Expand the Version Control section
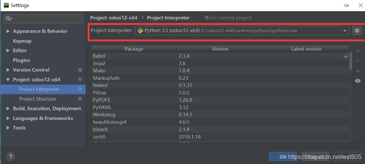This screenshot has width=365, height=164. point(8,70)
